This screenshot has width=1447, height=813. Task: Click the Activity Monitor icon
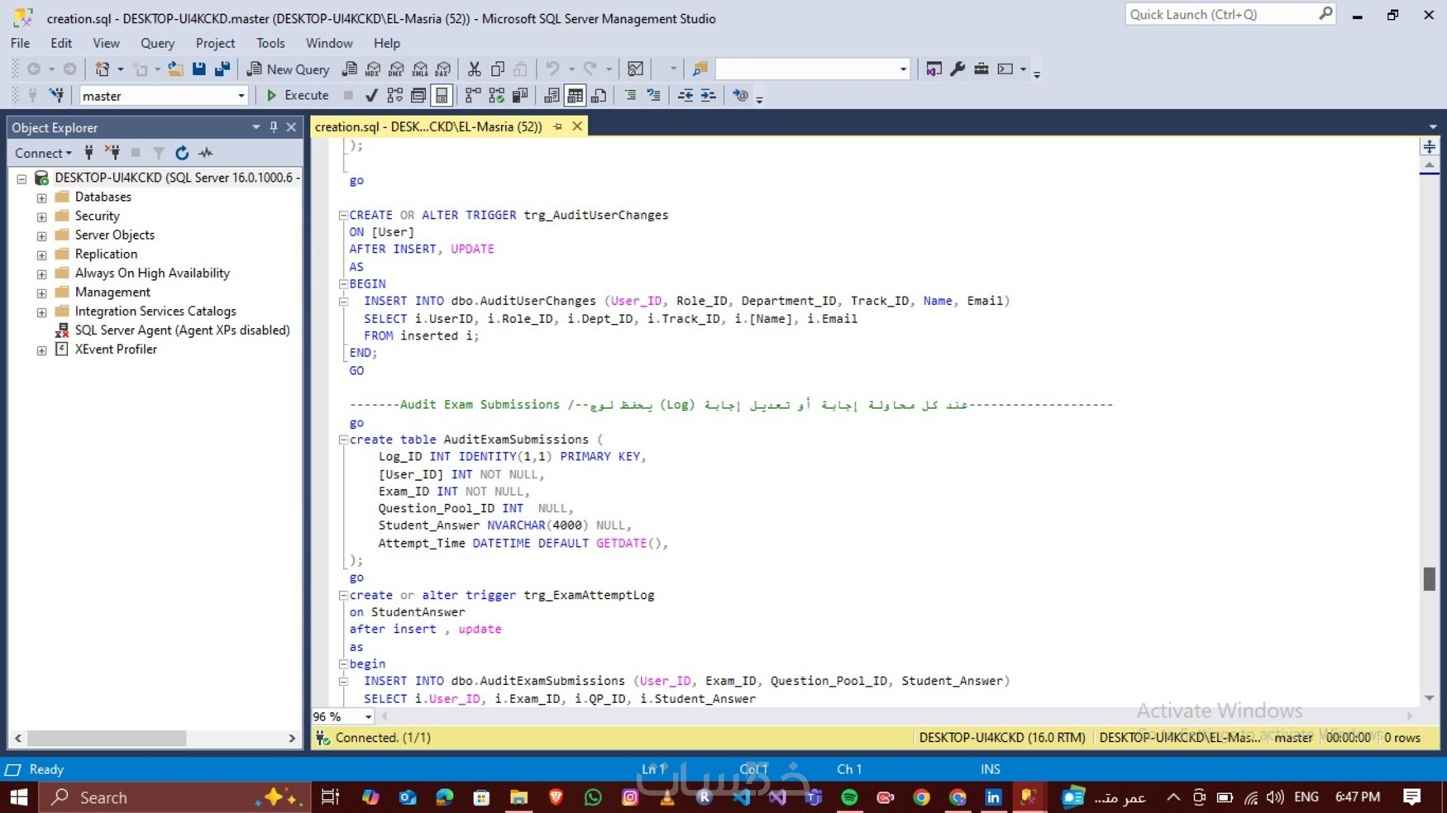(x=635, y=69)
